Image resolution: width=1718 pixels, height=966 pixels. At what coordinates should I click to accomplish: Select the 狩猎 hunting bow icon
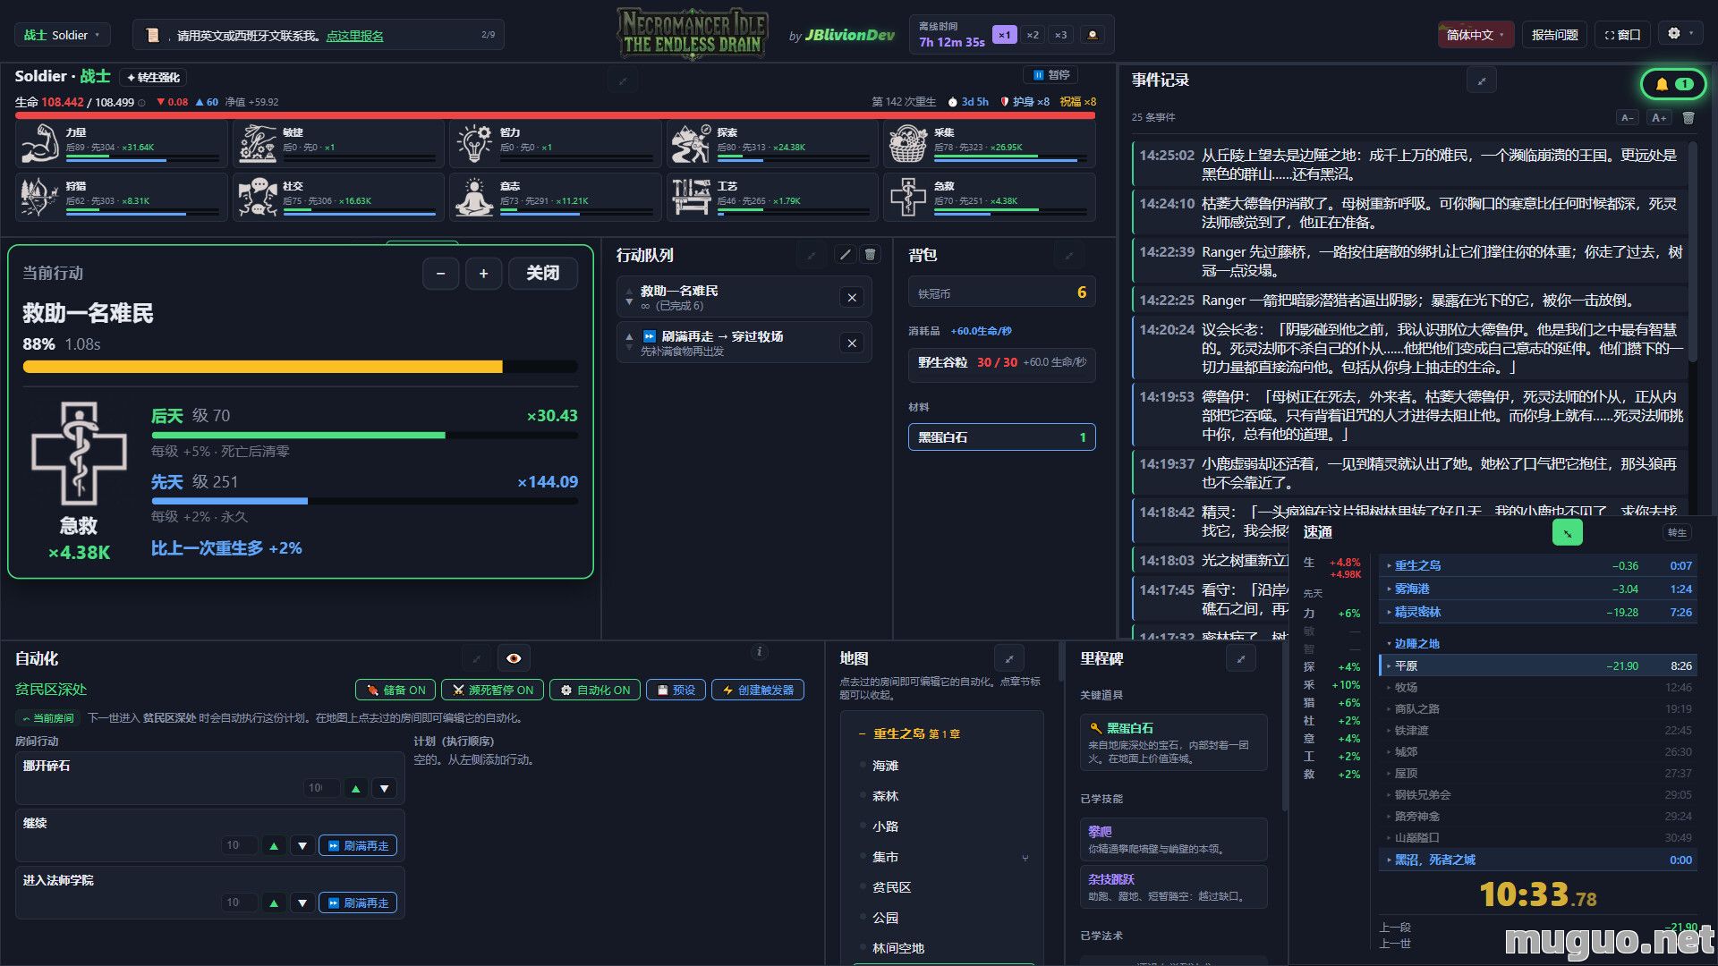click(x=39, y=197)
